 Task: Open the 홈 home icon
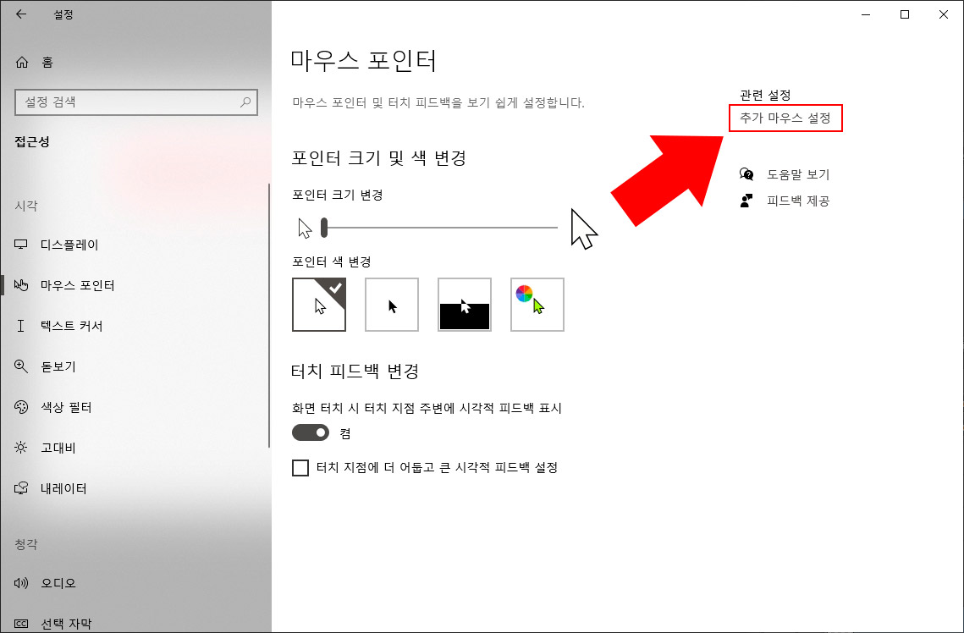point(22,62)
